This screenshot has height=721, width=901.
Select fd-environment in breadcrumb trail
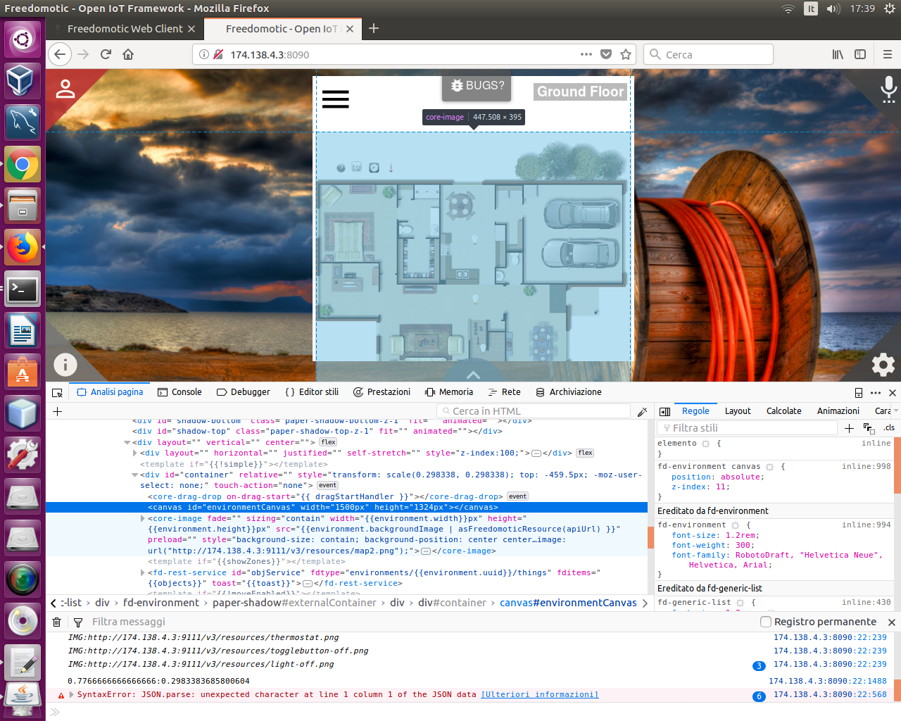tap(161, 603)
